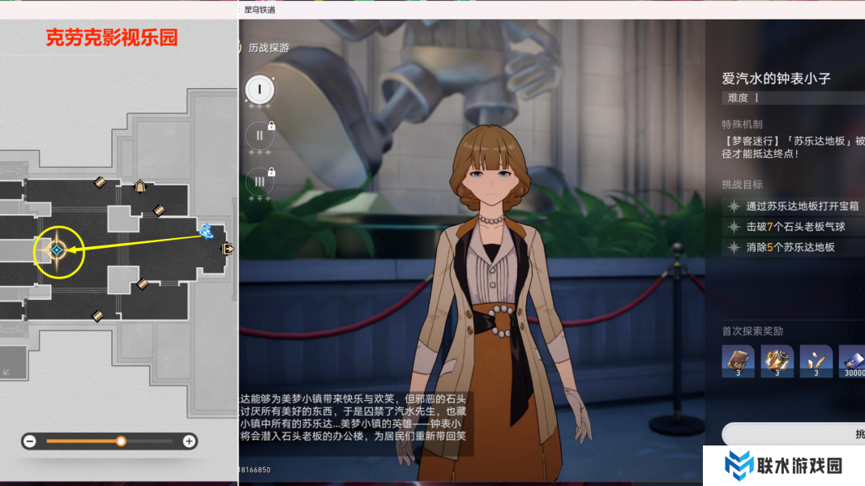Select locked difficulty level II

point(259,135)
